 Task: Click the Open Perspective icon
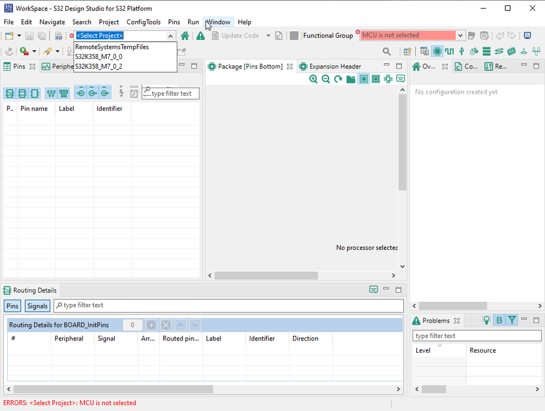point(408,51)
